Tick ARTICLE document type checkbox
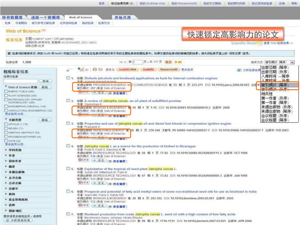 click(6, 124)
